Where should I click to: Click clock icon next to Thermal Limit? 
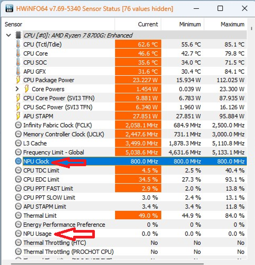tap(18, 216)
